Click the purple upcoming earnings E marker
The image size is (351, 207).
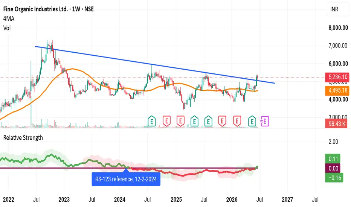point(265,121)
